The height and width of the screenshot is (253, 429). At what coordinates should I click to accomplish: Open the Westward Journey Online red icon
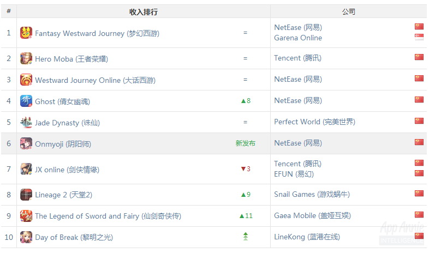click(26, 80)
